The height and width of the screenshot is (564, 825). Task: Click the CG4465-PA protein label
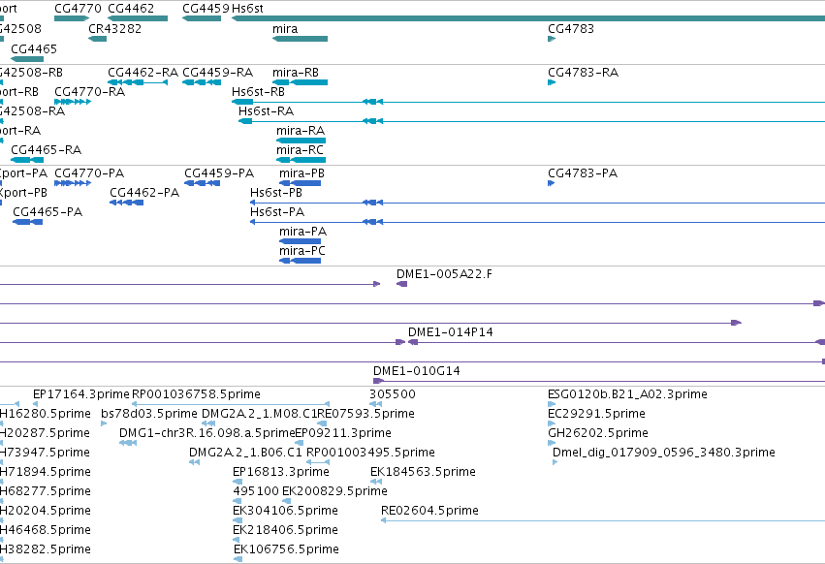[x=48, y=212]
